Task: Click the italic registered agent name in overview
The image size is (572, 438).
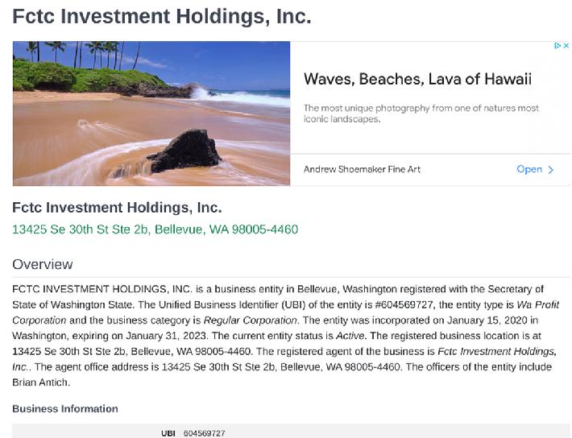Action: 284,359
